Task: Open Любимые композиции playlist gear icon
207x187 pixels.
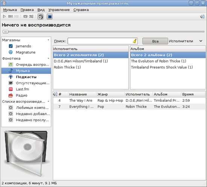Action: click(11, 108)
